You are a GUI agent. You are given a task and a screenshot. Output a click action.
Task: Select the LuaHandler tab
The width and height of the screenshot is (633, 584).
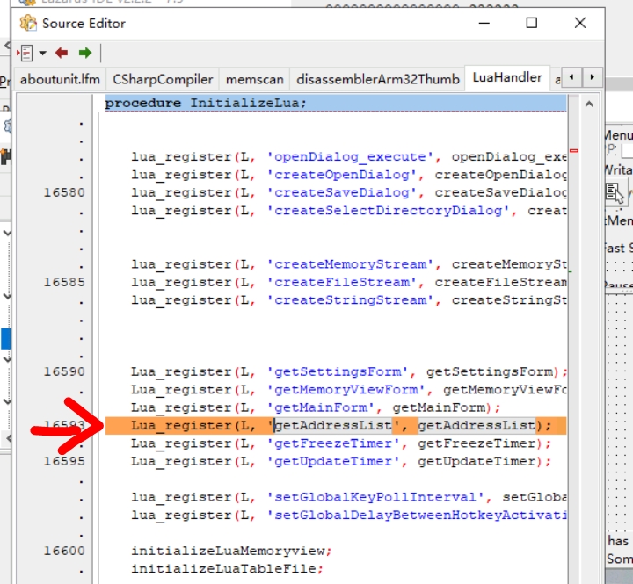pos(507,77)
